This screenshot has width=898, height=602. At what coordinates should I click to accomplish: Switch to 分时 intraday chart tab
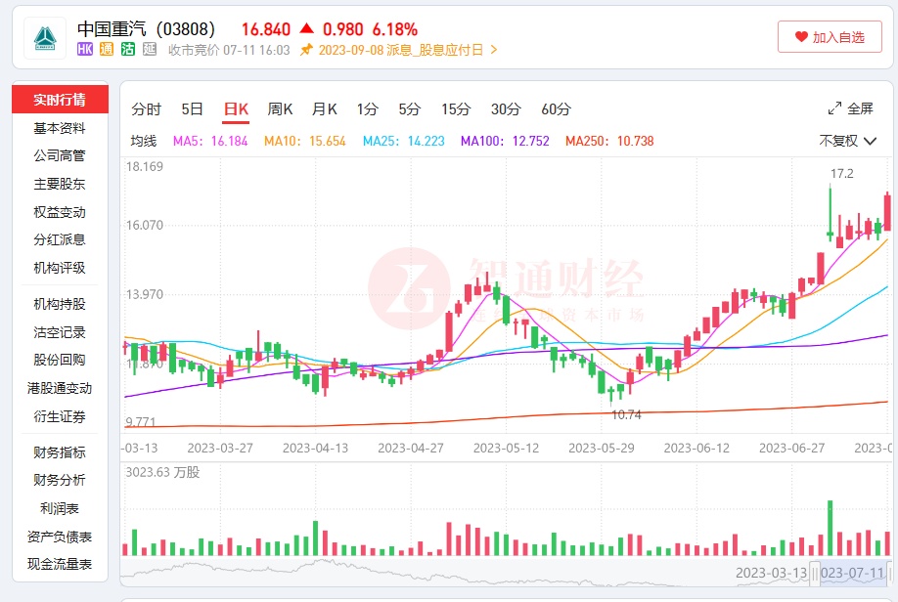(146, 108)
